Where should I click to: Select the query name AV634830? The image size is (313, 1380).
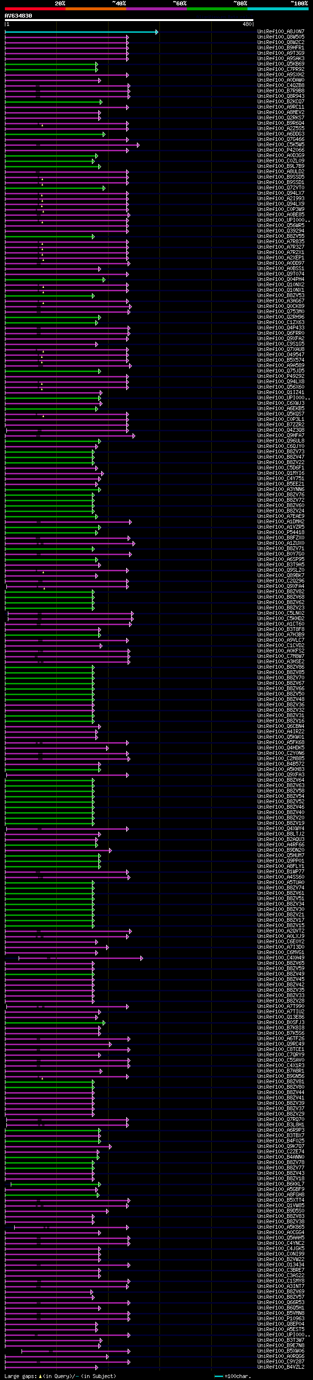(18, 16)
